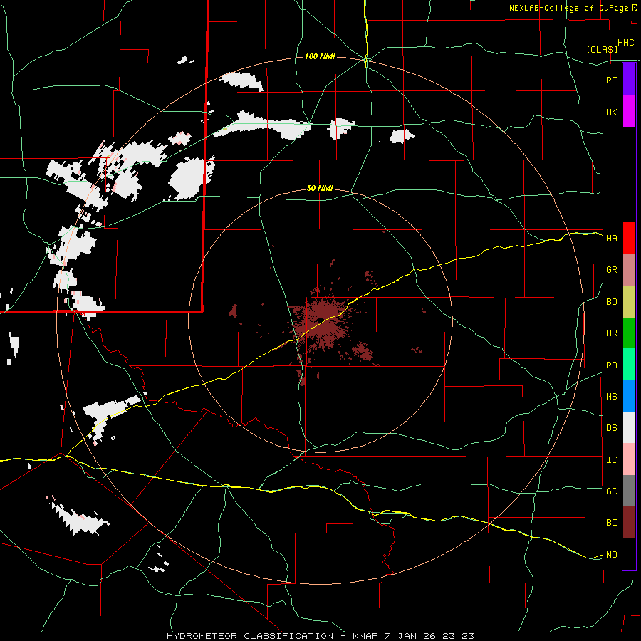Click the blue WS legend swatch
Viewport: 641px width, 641px height.
click(629, 396)
